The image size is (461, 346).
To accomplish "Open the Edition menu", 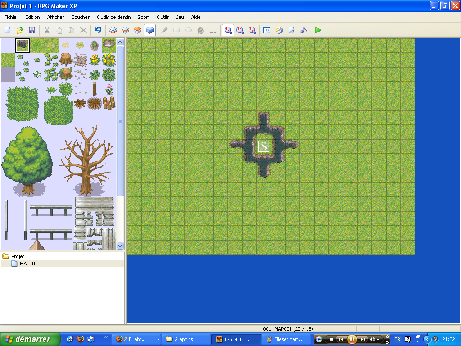I will click(x=32, y=17).
